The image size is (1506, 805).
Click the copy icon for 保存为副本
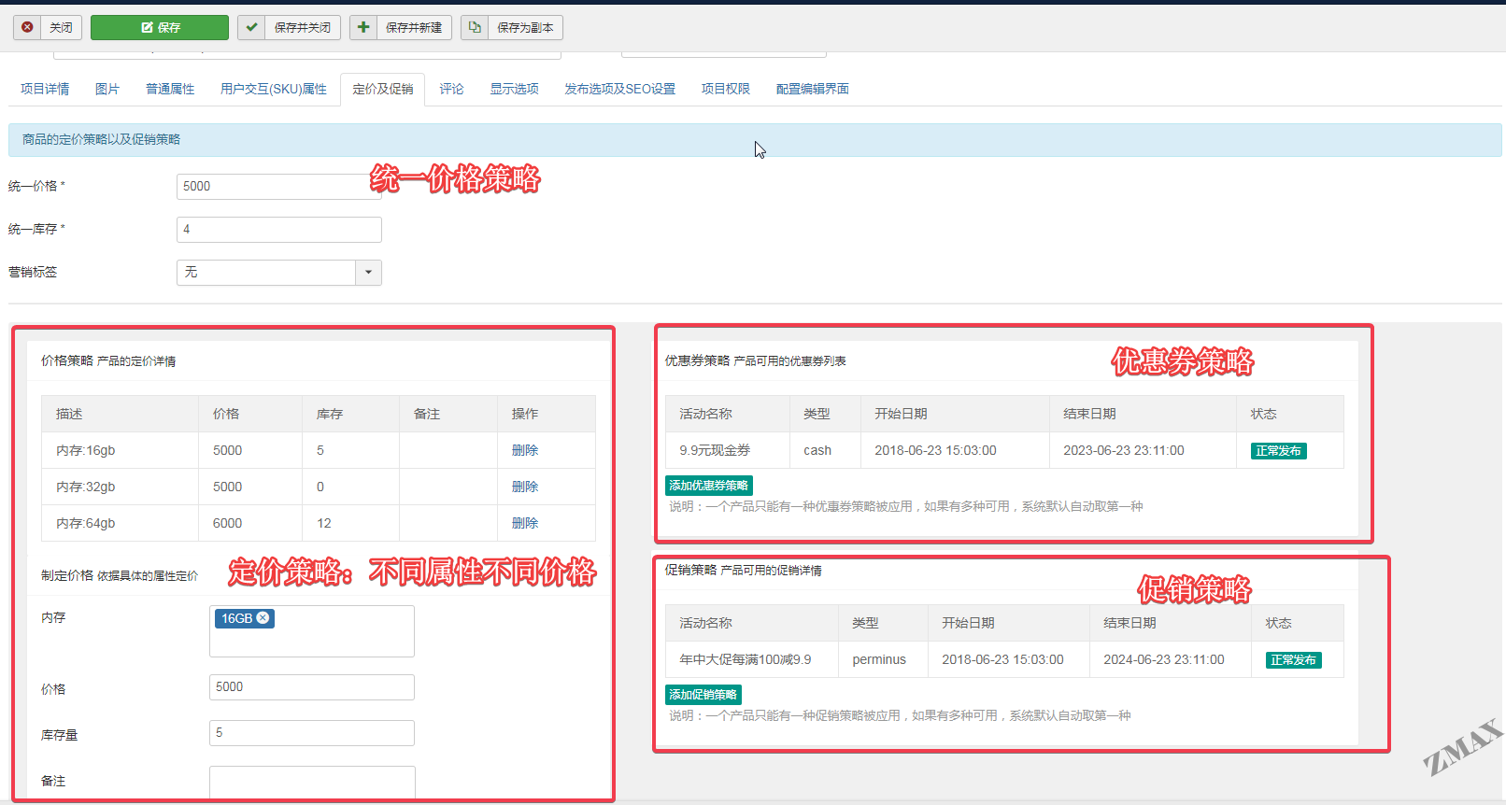tap(475, 27)
